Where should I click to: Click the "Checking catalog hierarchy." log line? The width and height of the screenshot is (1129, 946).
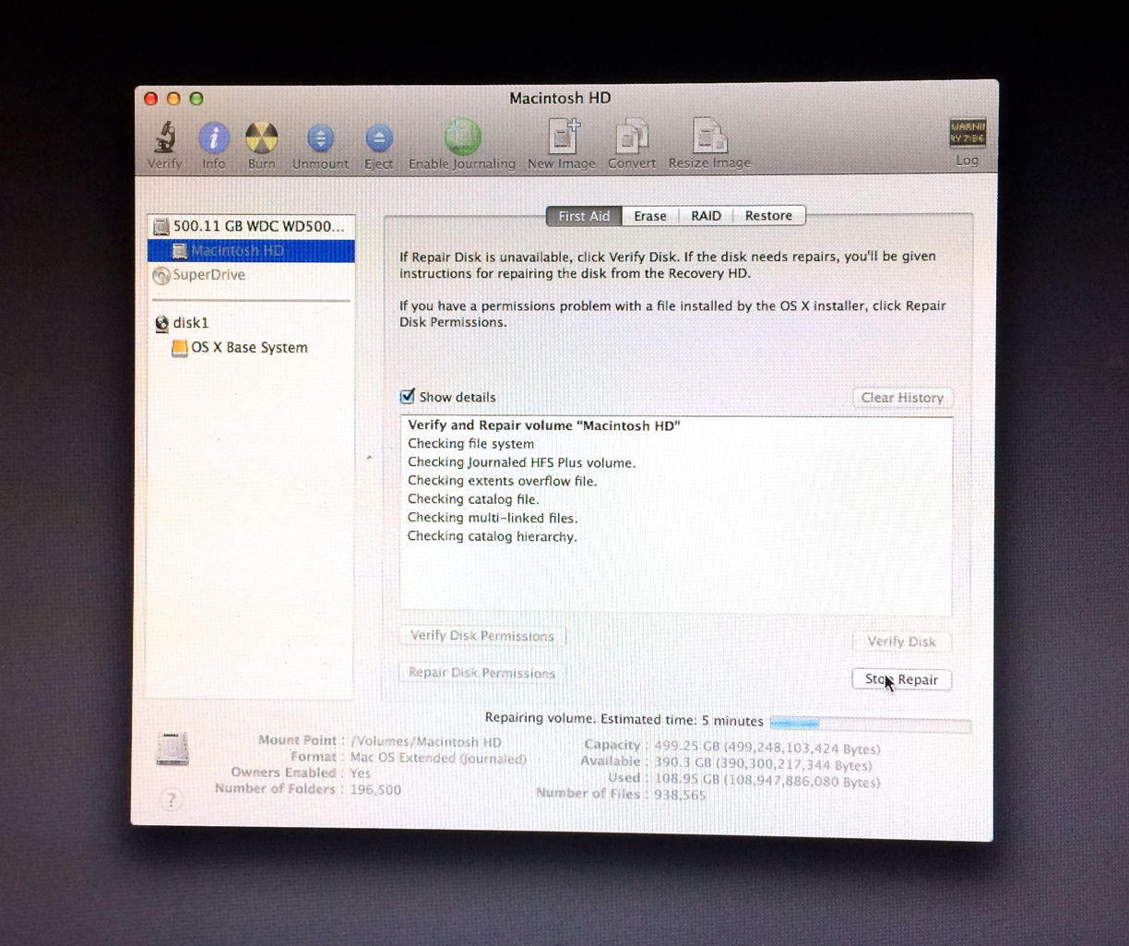tap(493, 536)
